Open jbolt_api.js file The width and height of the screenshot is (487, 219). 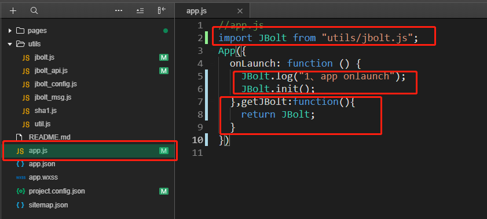coord(51,71)
